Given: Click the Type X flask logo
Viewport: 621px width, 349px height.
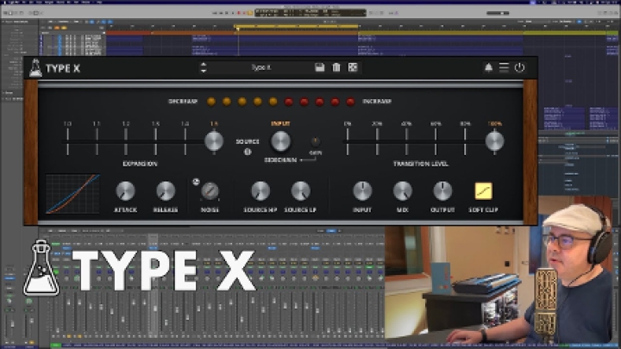Looking at the screenshot, I should pyautogui.click(x=35, y=68).
